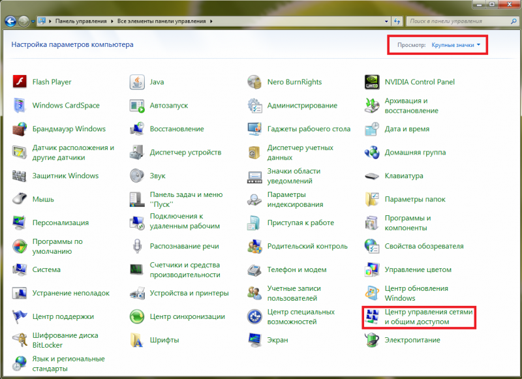
Task: Click the Диспетчер устройств icon
Action: [x=137, y=153]
